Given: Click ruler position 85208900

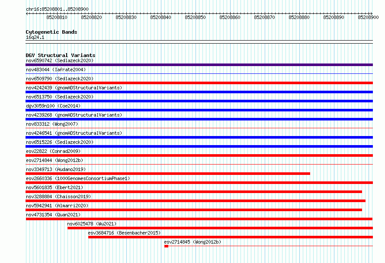Looking at the screenshot, I should coord(368,17).
